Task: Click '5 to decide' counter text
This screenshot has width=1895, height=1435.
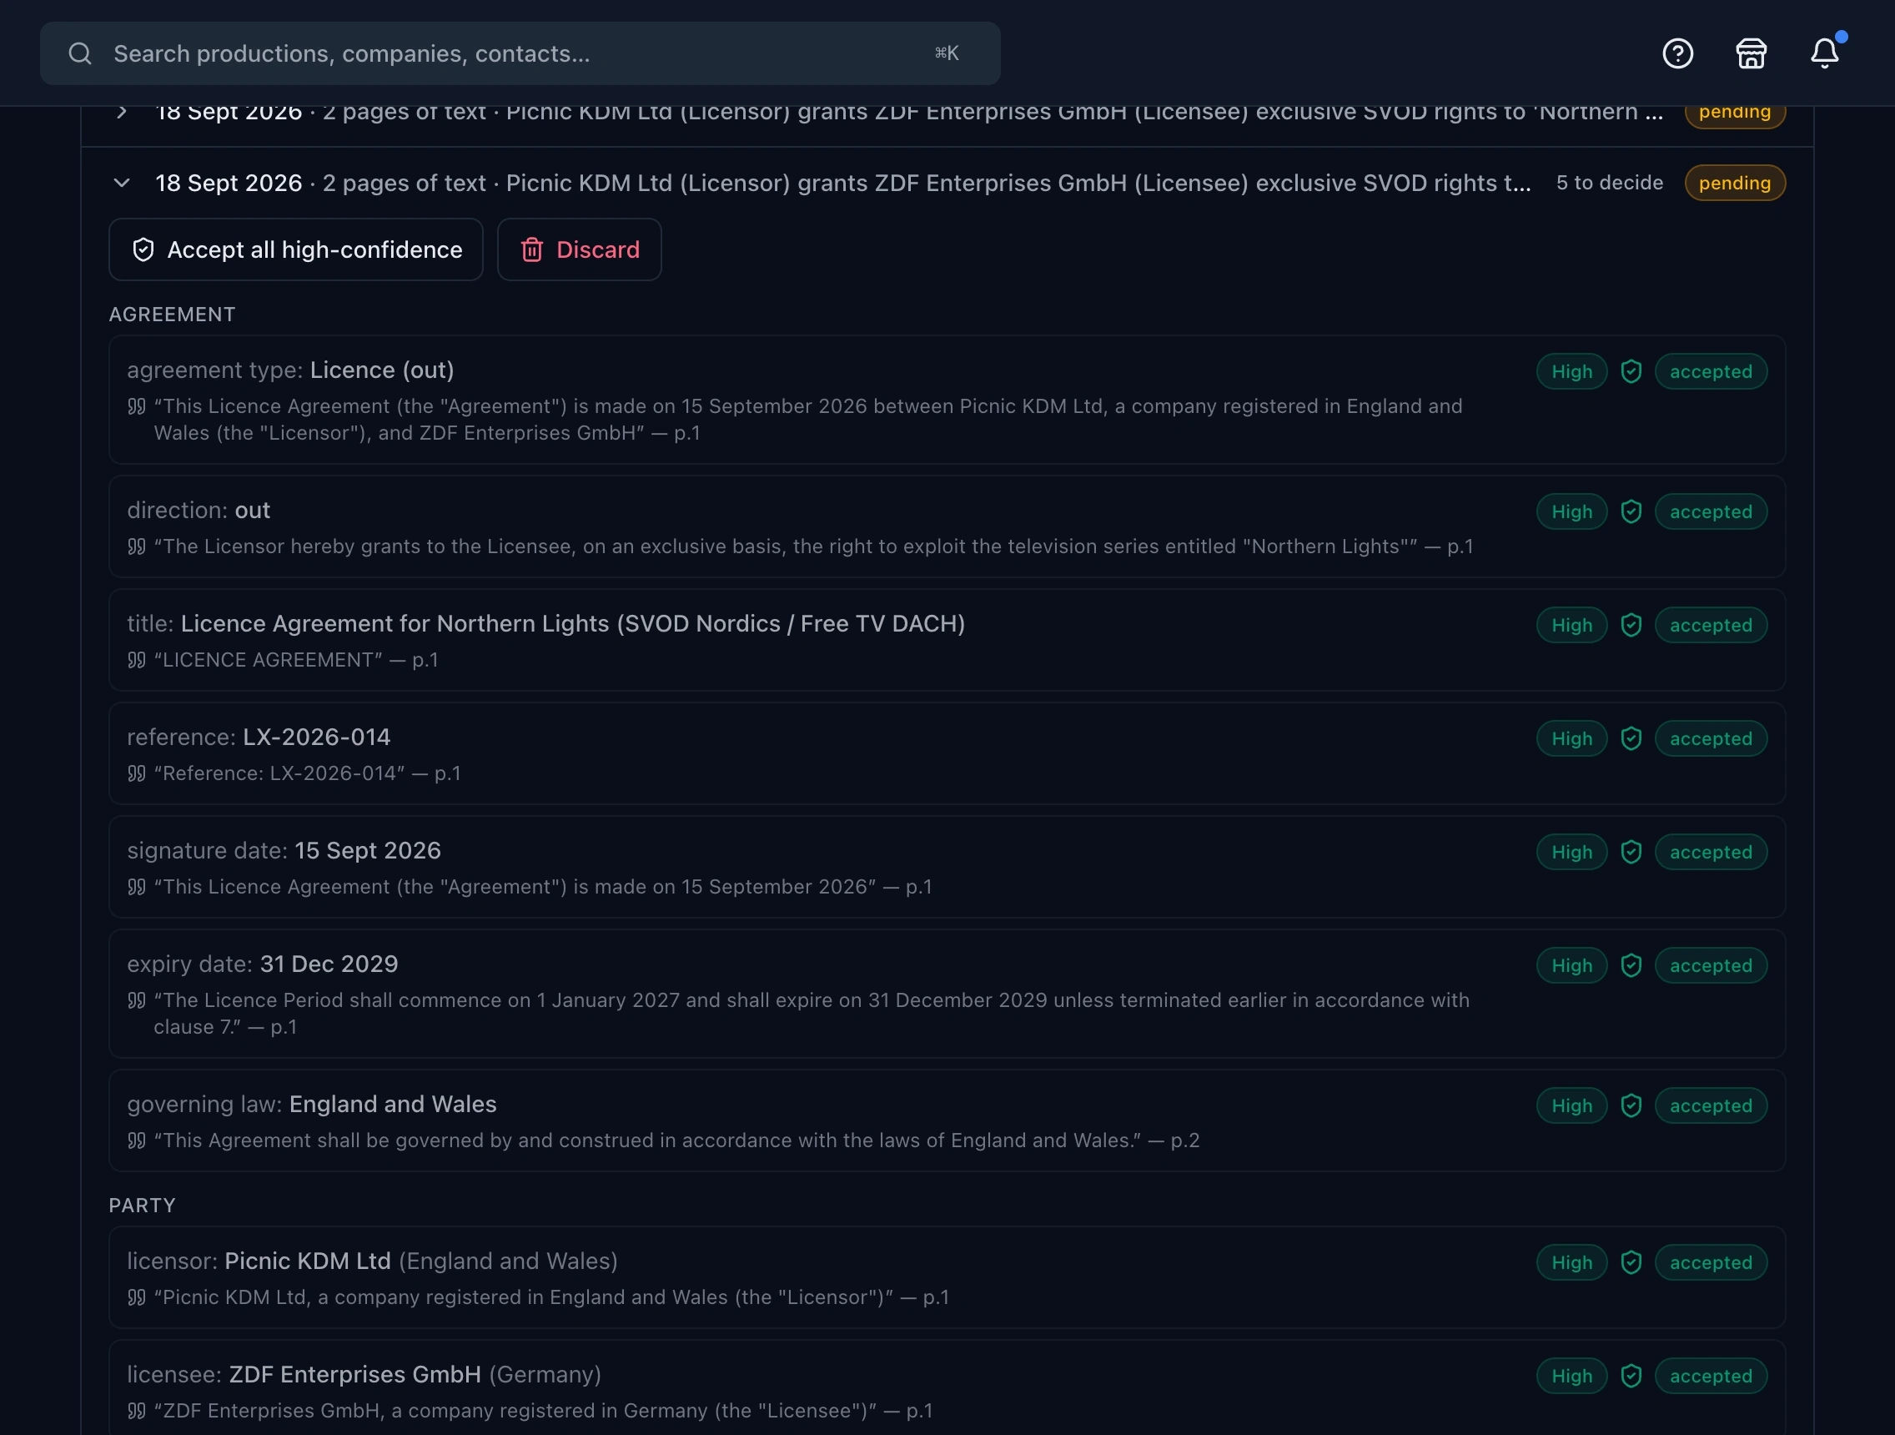Action: click(1609, 183)
